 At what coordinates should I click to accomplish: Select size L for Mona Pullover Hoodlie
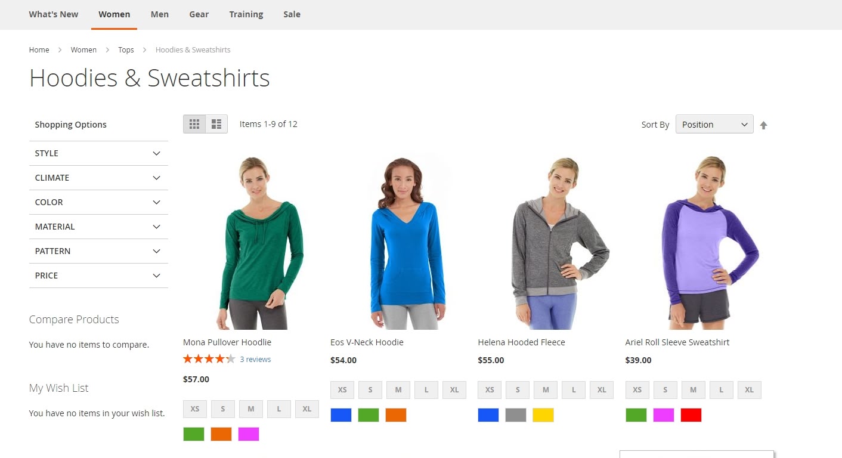(279, 409)
